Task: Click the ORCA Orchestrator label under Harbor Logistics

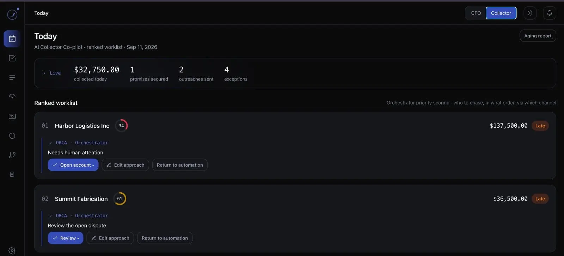Action: coord(79,143)
